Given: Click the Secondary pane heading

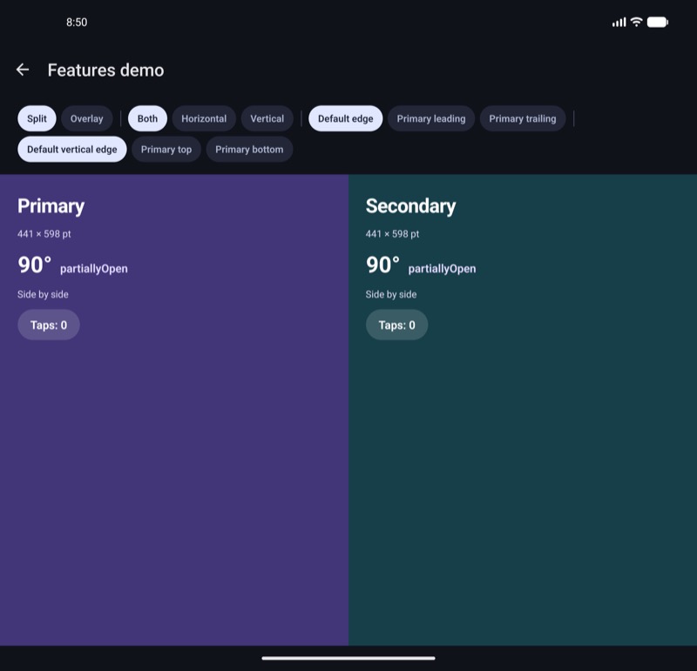Looking at the screenshot, I should tap(410, 206).
